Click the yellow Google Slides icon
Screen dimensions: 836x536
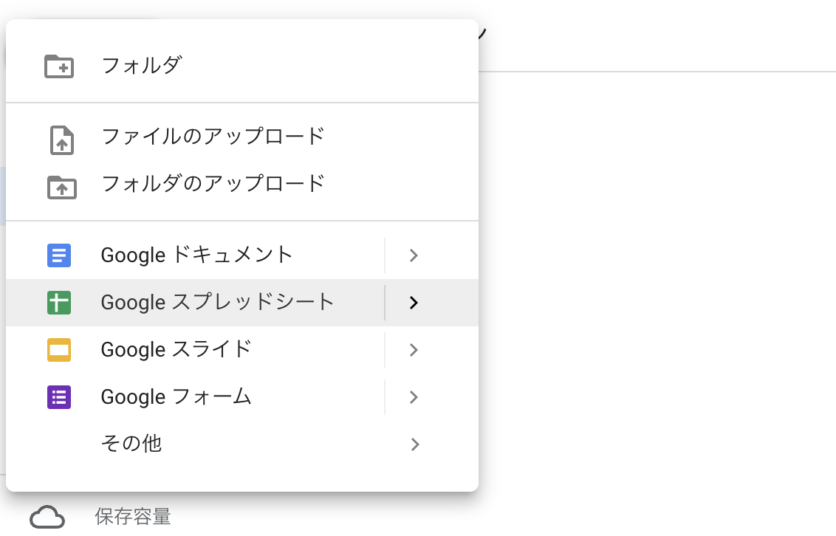pos(59,350)
